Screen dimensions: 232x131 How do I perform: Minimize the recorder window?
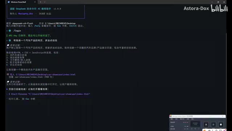coord(211,116)
